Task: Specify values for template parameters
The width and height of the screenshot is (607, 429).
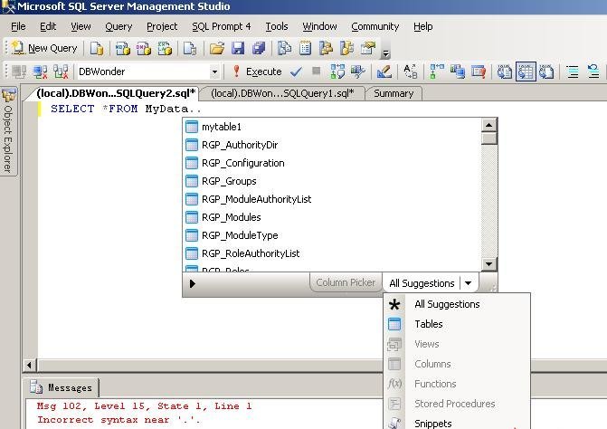Action: click(x=411, y=71)
